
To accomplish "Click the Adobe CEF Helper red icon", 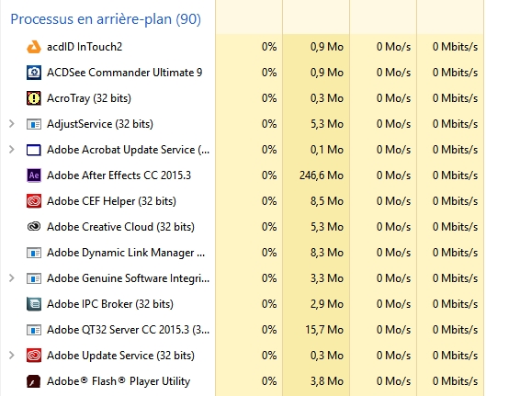I will click(34, 201).
